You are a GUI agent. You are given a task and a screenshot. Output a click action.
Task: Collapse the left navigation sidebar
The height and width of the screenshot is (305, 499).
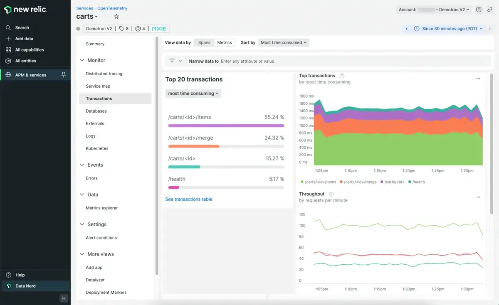(64, 298)
